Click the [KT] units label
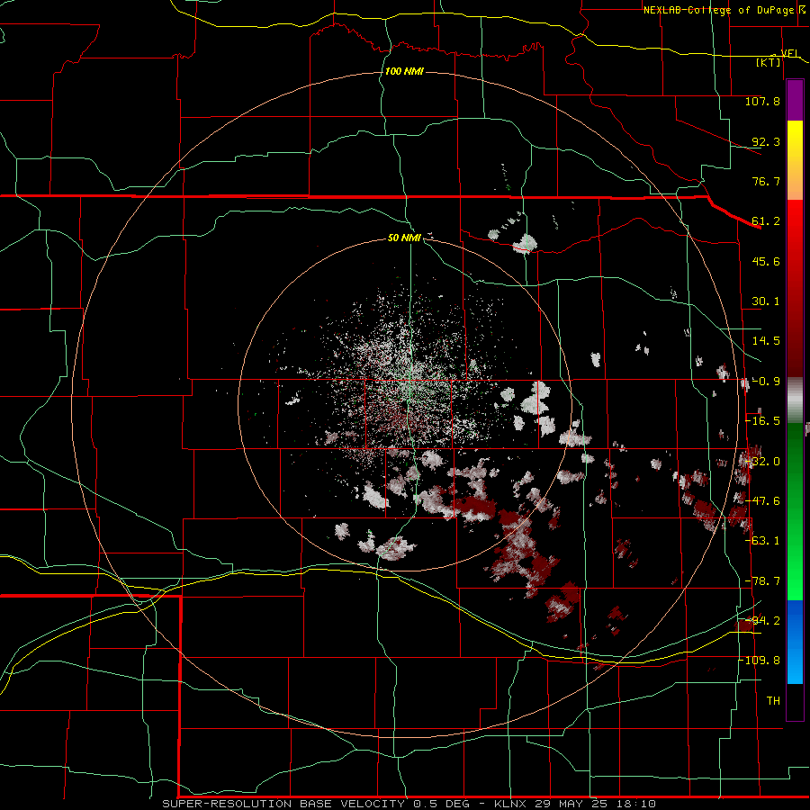Viewport: 810px width, 810px height. point(769,62)
